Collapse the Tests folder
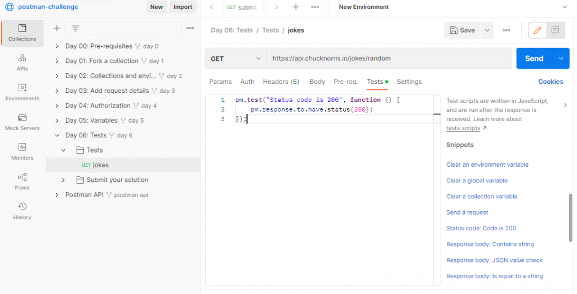 (x=63, y=150)
